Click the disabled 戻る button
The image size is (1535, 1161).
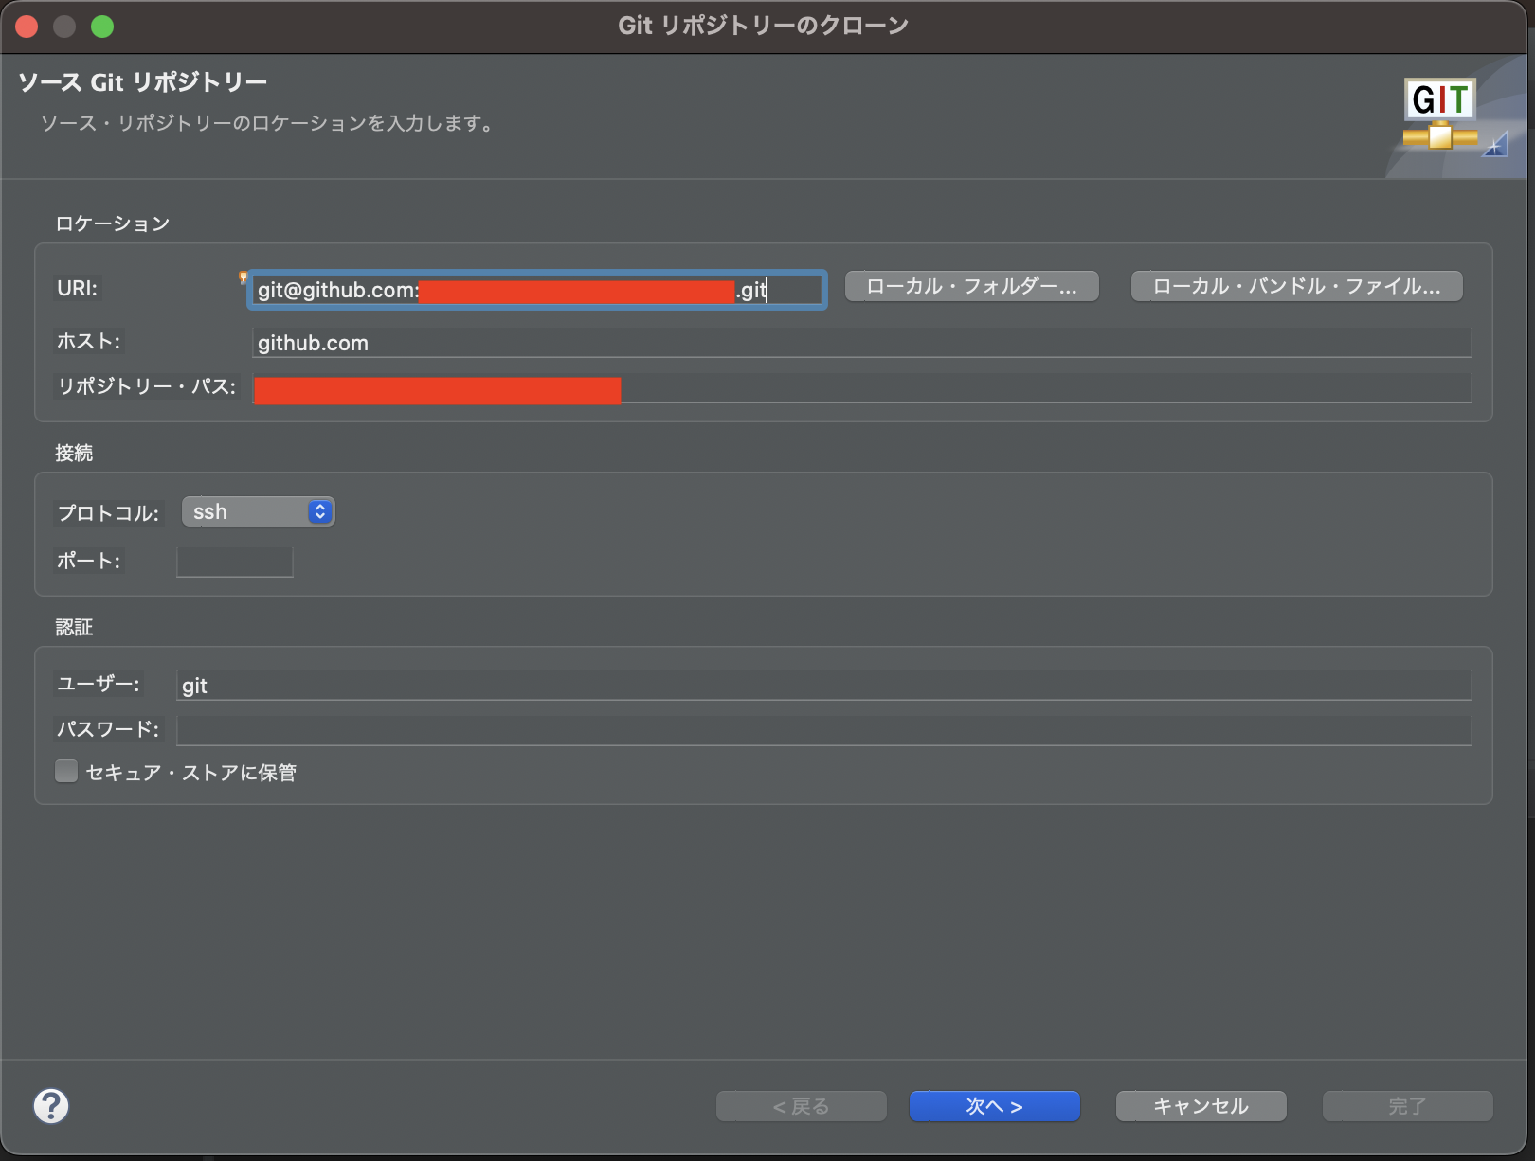(801, 1105)
